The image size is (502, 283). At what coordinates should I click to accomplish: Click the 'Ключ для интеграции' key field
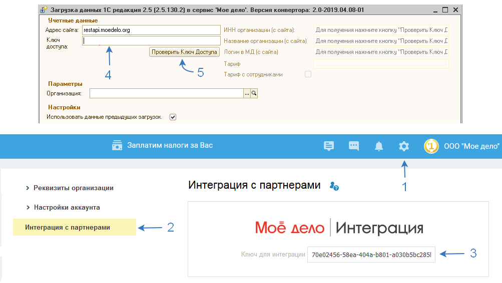[x=371, y=254]
